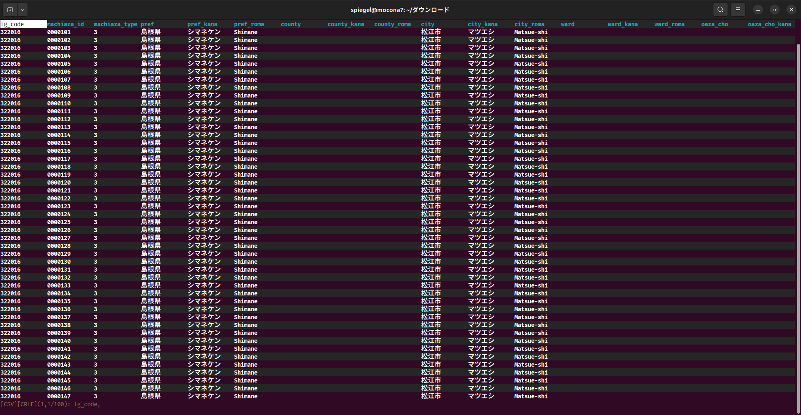Click the county_roma column header

392,24
